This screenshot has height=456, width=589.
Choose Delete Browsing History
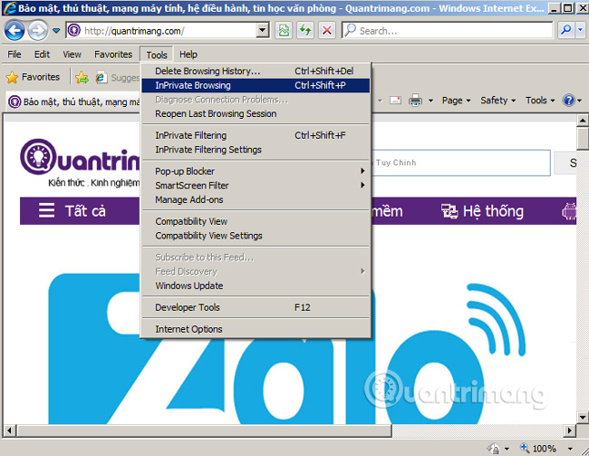coord(256,71)
